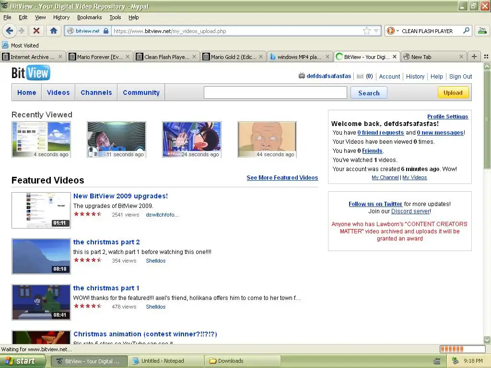
Task: Switch to the Clean Flash Player tab
Action: tap(166, 57)
